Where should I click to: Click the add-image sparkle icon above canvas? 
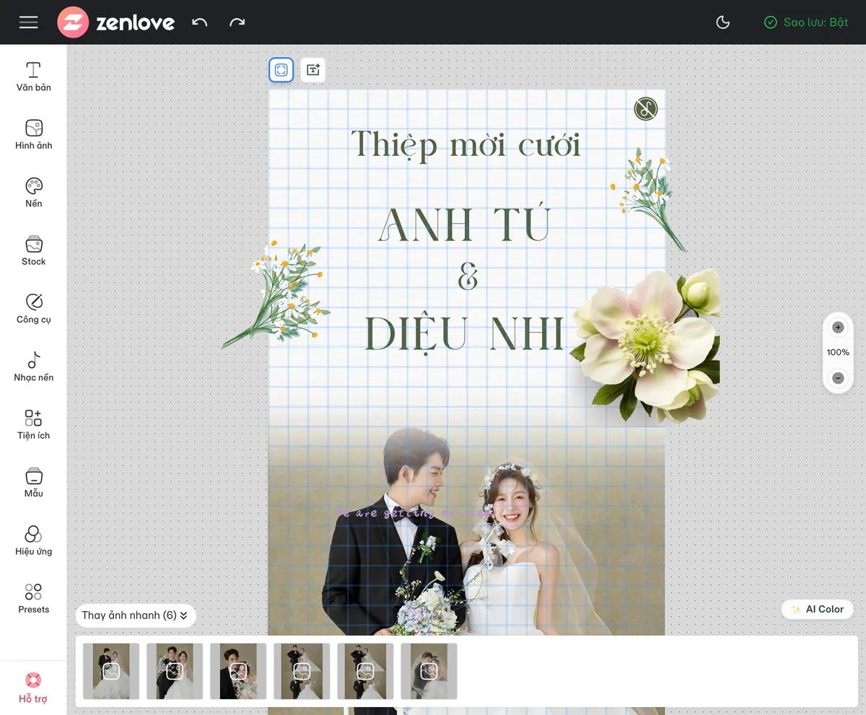[313, 70]
